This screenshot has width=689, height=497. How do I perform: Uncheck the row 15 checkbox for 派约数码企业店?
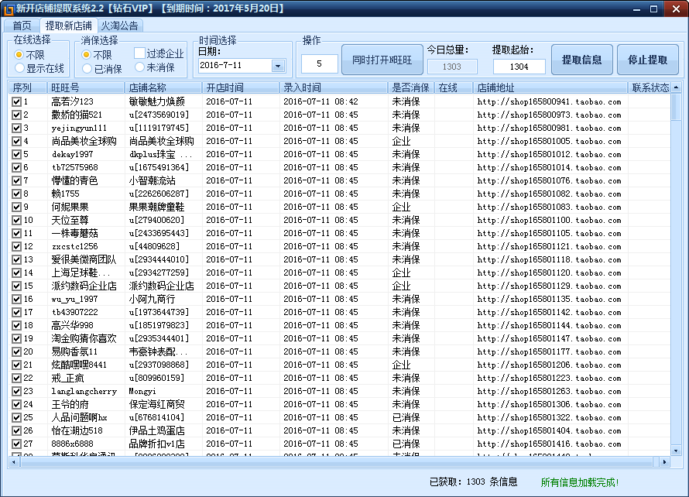(16, 286)
